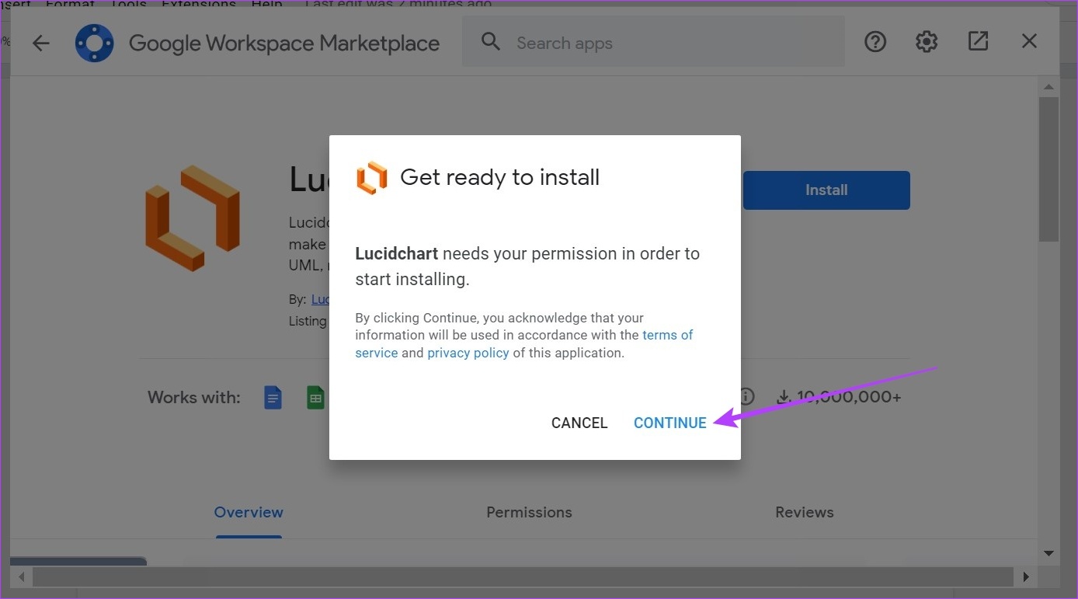Screen dimensions: 1078x599
Task: Open the Extensions menu in Docs
Action: tap(199, 4)
